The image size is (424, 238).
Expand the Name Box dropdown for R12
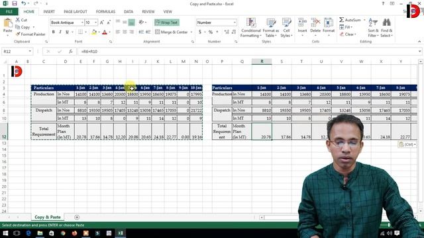coord(30,52)
